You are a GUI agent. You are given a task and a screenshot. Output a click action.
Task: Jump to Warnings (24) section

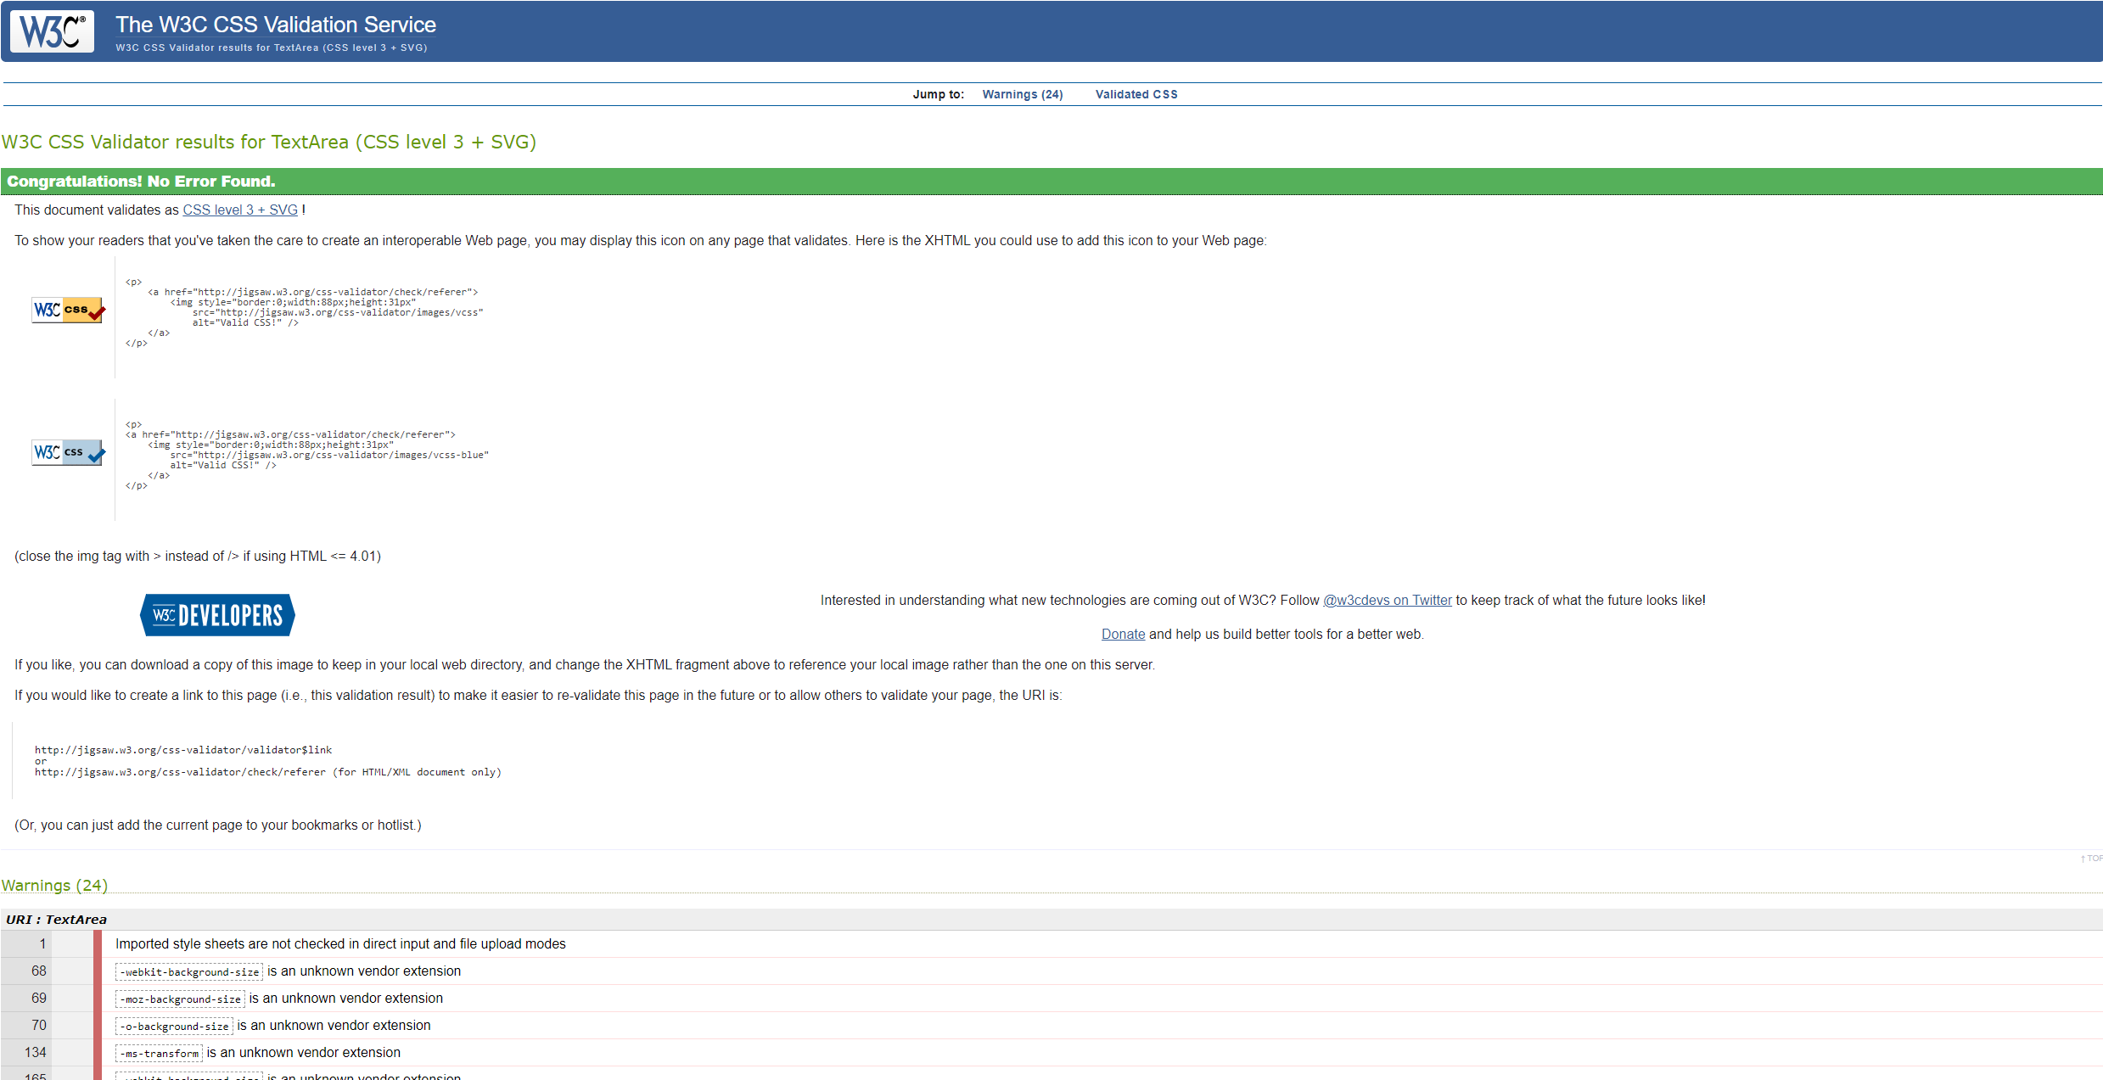[x=1022, y=94]
